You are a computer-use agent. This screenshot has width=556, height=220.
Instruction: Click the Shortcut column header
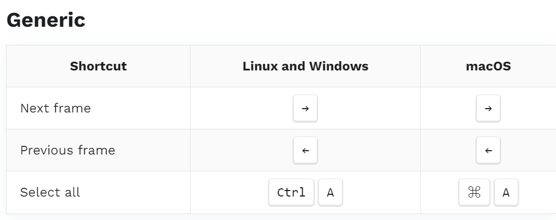click(98, 66)
